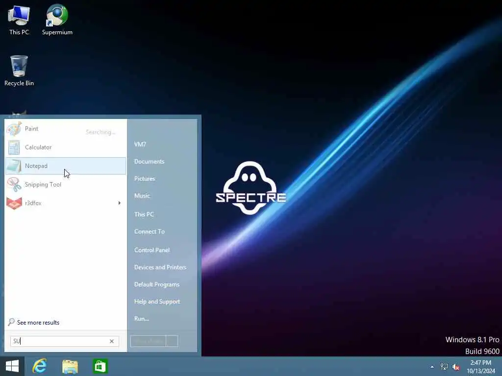The height and width of the screenshot is (376, 502).
Task: Select the Supermium desktop shortcut
Action: click(x=57, y=20)
